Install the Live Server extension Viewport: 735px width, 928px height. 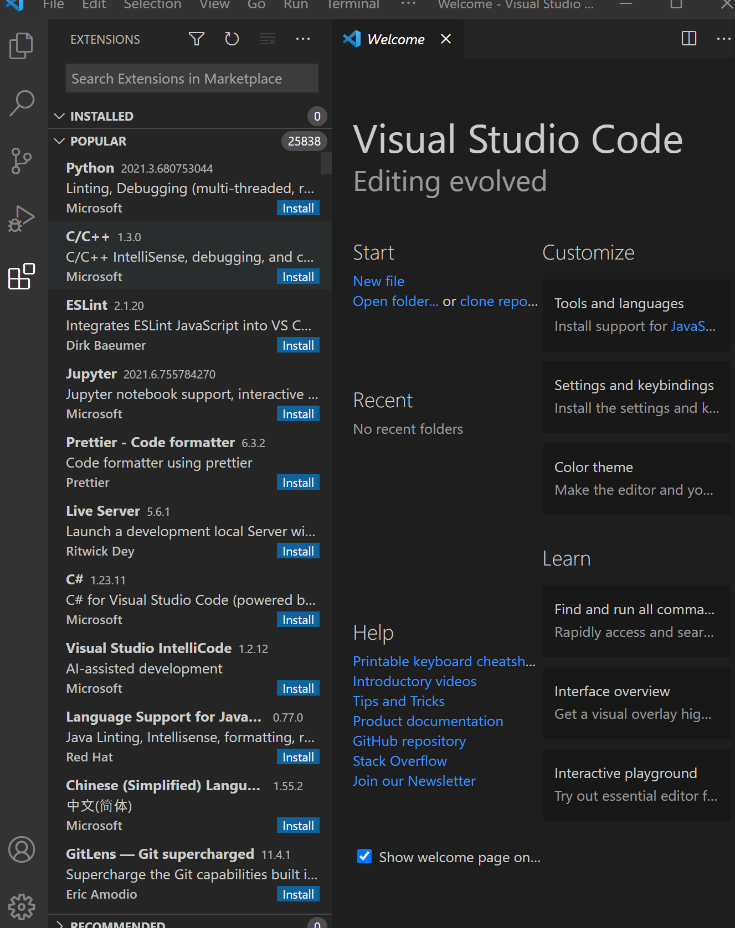coord(298,551)
